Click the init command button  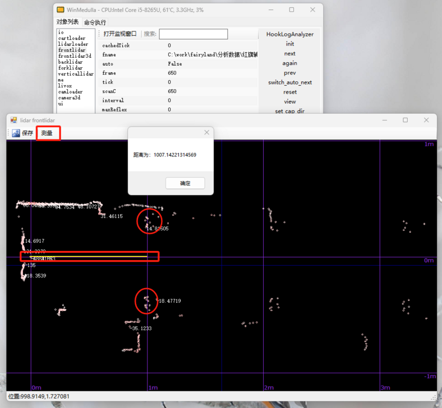pos(289,44)
